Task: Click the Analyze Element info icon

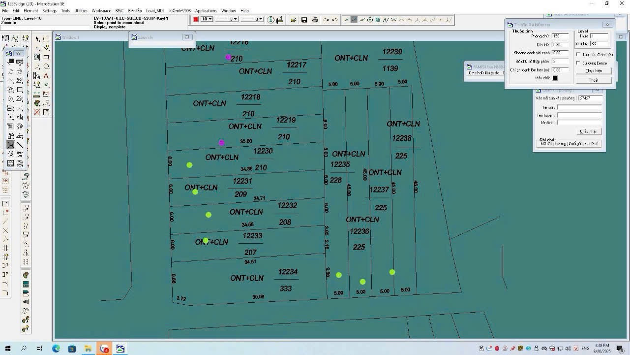Action: click(271, 20)
